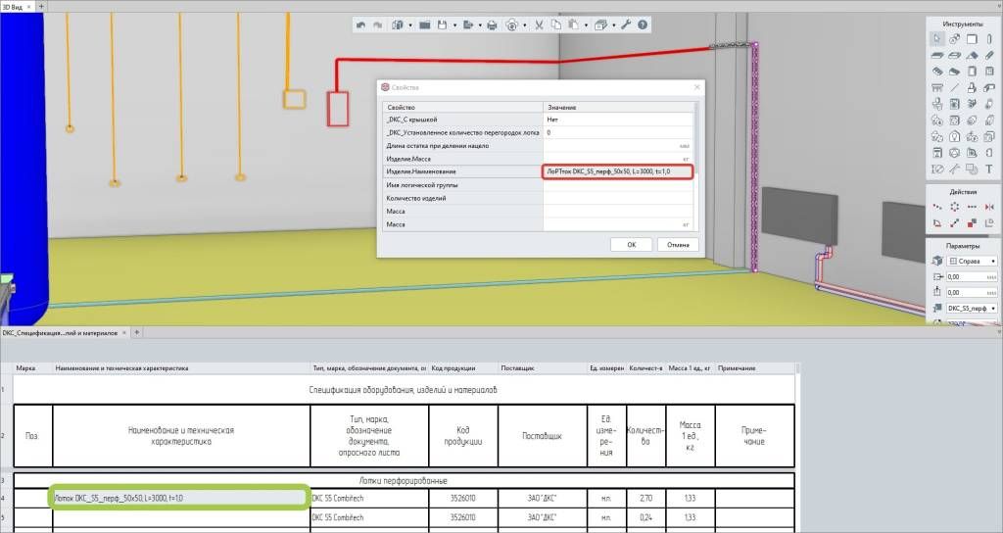Select the scale action in Действия
The height and width of the screenshot is (533, 1003).
(954, 222)
